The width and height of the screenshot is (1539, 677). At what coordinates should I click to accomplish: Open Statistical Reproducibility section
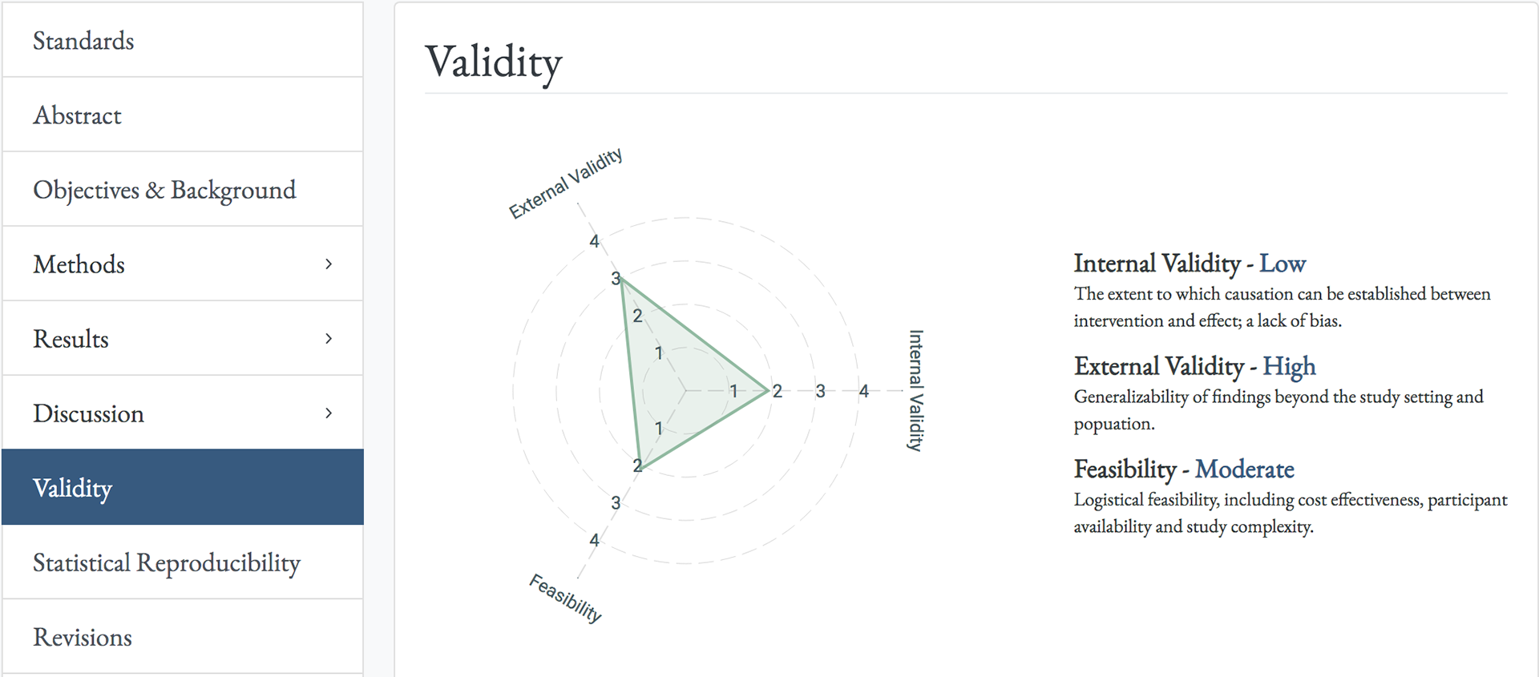point(167,562)
